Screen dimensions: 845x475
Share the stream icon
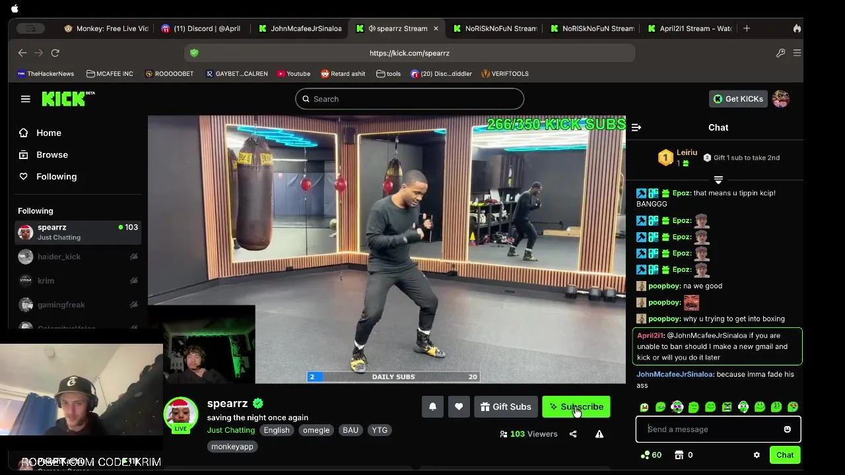coord(573,434)
